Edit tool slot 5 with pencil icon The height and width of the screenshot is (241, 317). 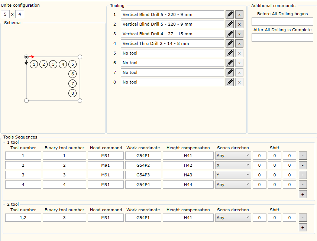click(229, 53)
